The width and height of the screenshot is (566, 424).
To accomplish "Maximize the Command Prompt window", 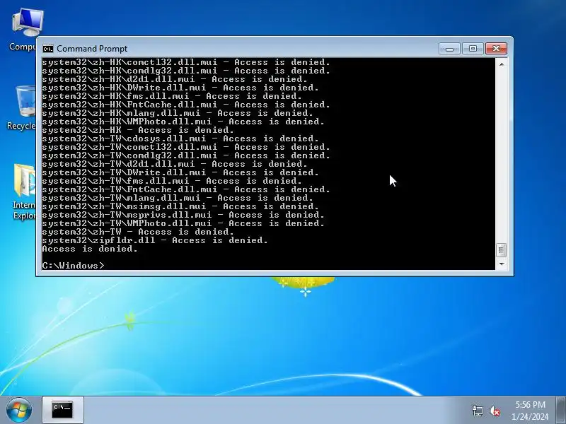I will pyautogui.click(x=473, y=49).
